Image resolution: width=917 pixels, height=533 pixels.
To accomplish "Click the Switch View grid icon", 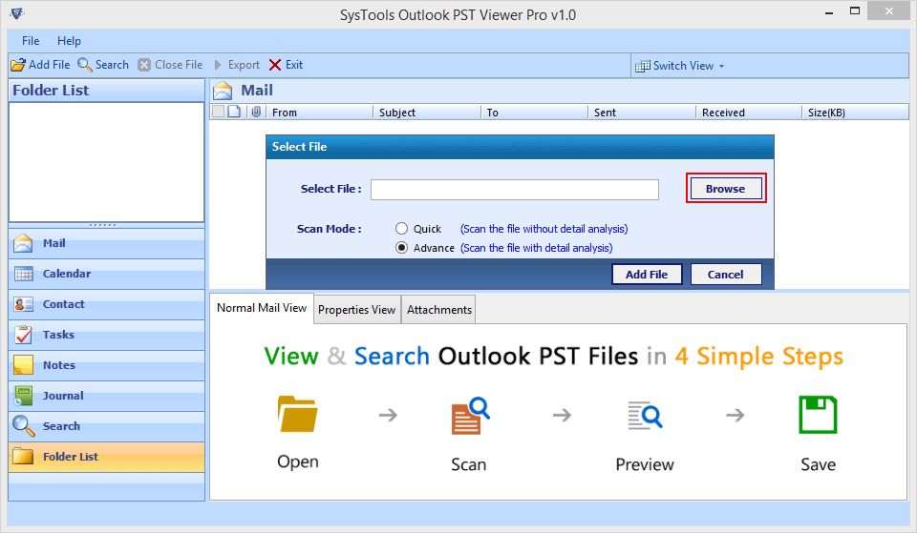I will click(x=642, y=66).
